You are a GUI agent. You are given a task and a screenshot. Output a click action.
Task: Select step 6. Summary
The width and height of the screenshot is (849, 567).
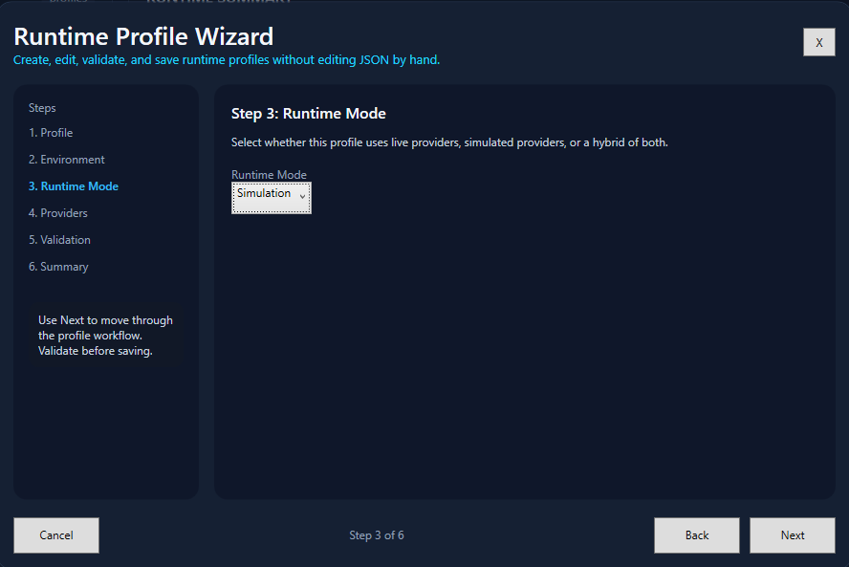(58, 267)
